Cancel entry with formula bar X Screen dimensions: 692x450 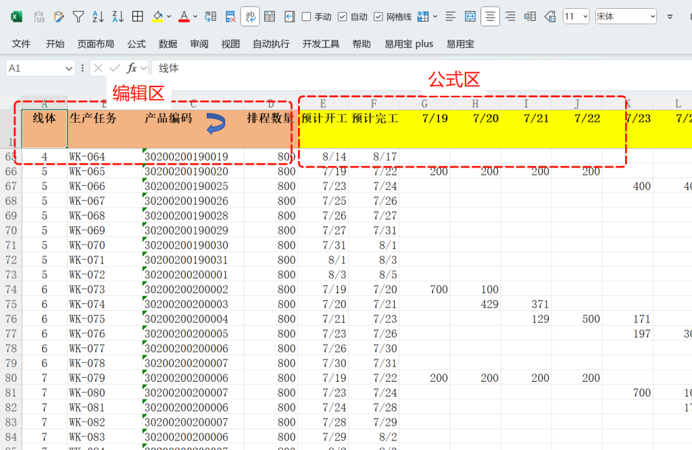[98, 68]
